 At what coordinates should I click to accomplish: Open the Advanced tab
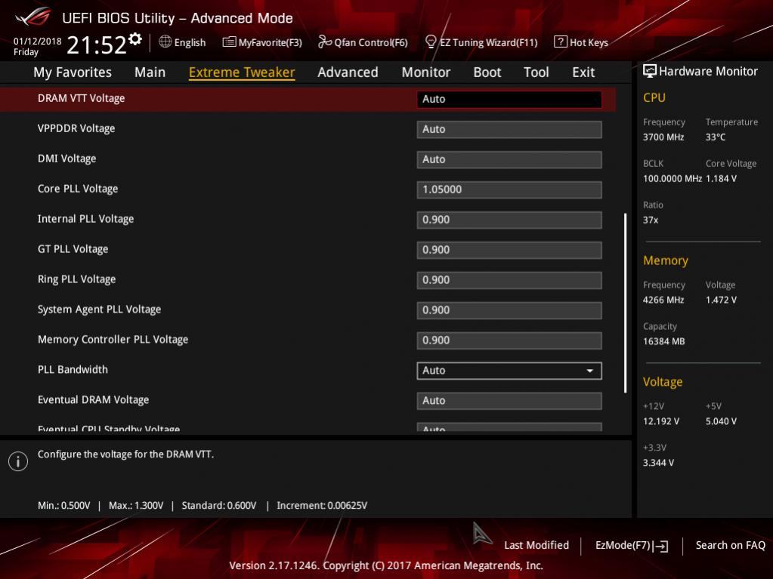348,72
